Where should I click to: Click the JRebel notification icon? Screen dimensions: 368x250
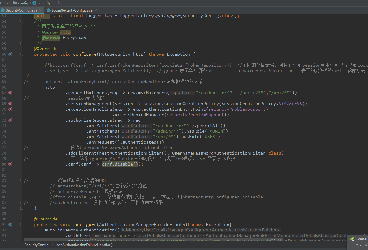pyautogui.click(x=352, y=239)
